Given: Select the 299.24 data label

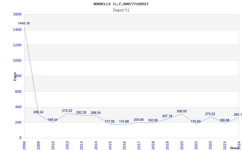Looking at the screenshot, I should [38, 112].
